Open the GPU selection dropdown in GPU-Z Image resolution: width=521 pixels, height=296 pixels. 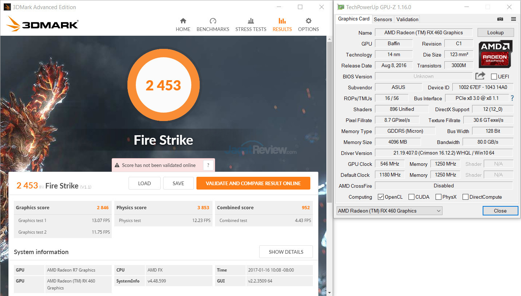click(x=389, y=211)
